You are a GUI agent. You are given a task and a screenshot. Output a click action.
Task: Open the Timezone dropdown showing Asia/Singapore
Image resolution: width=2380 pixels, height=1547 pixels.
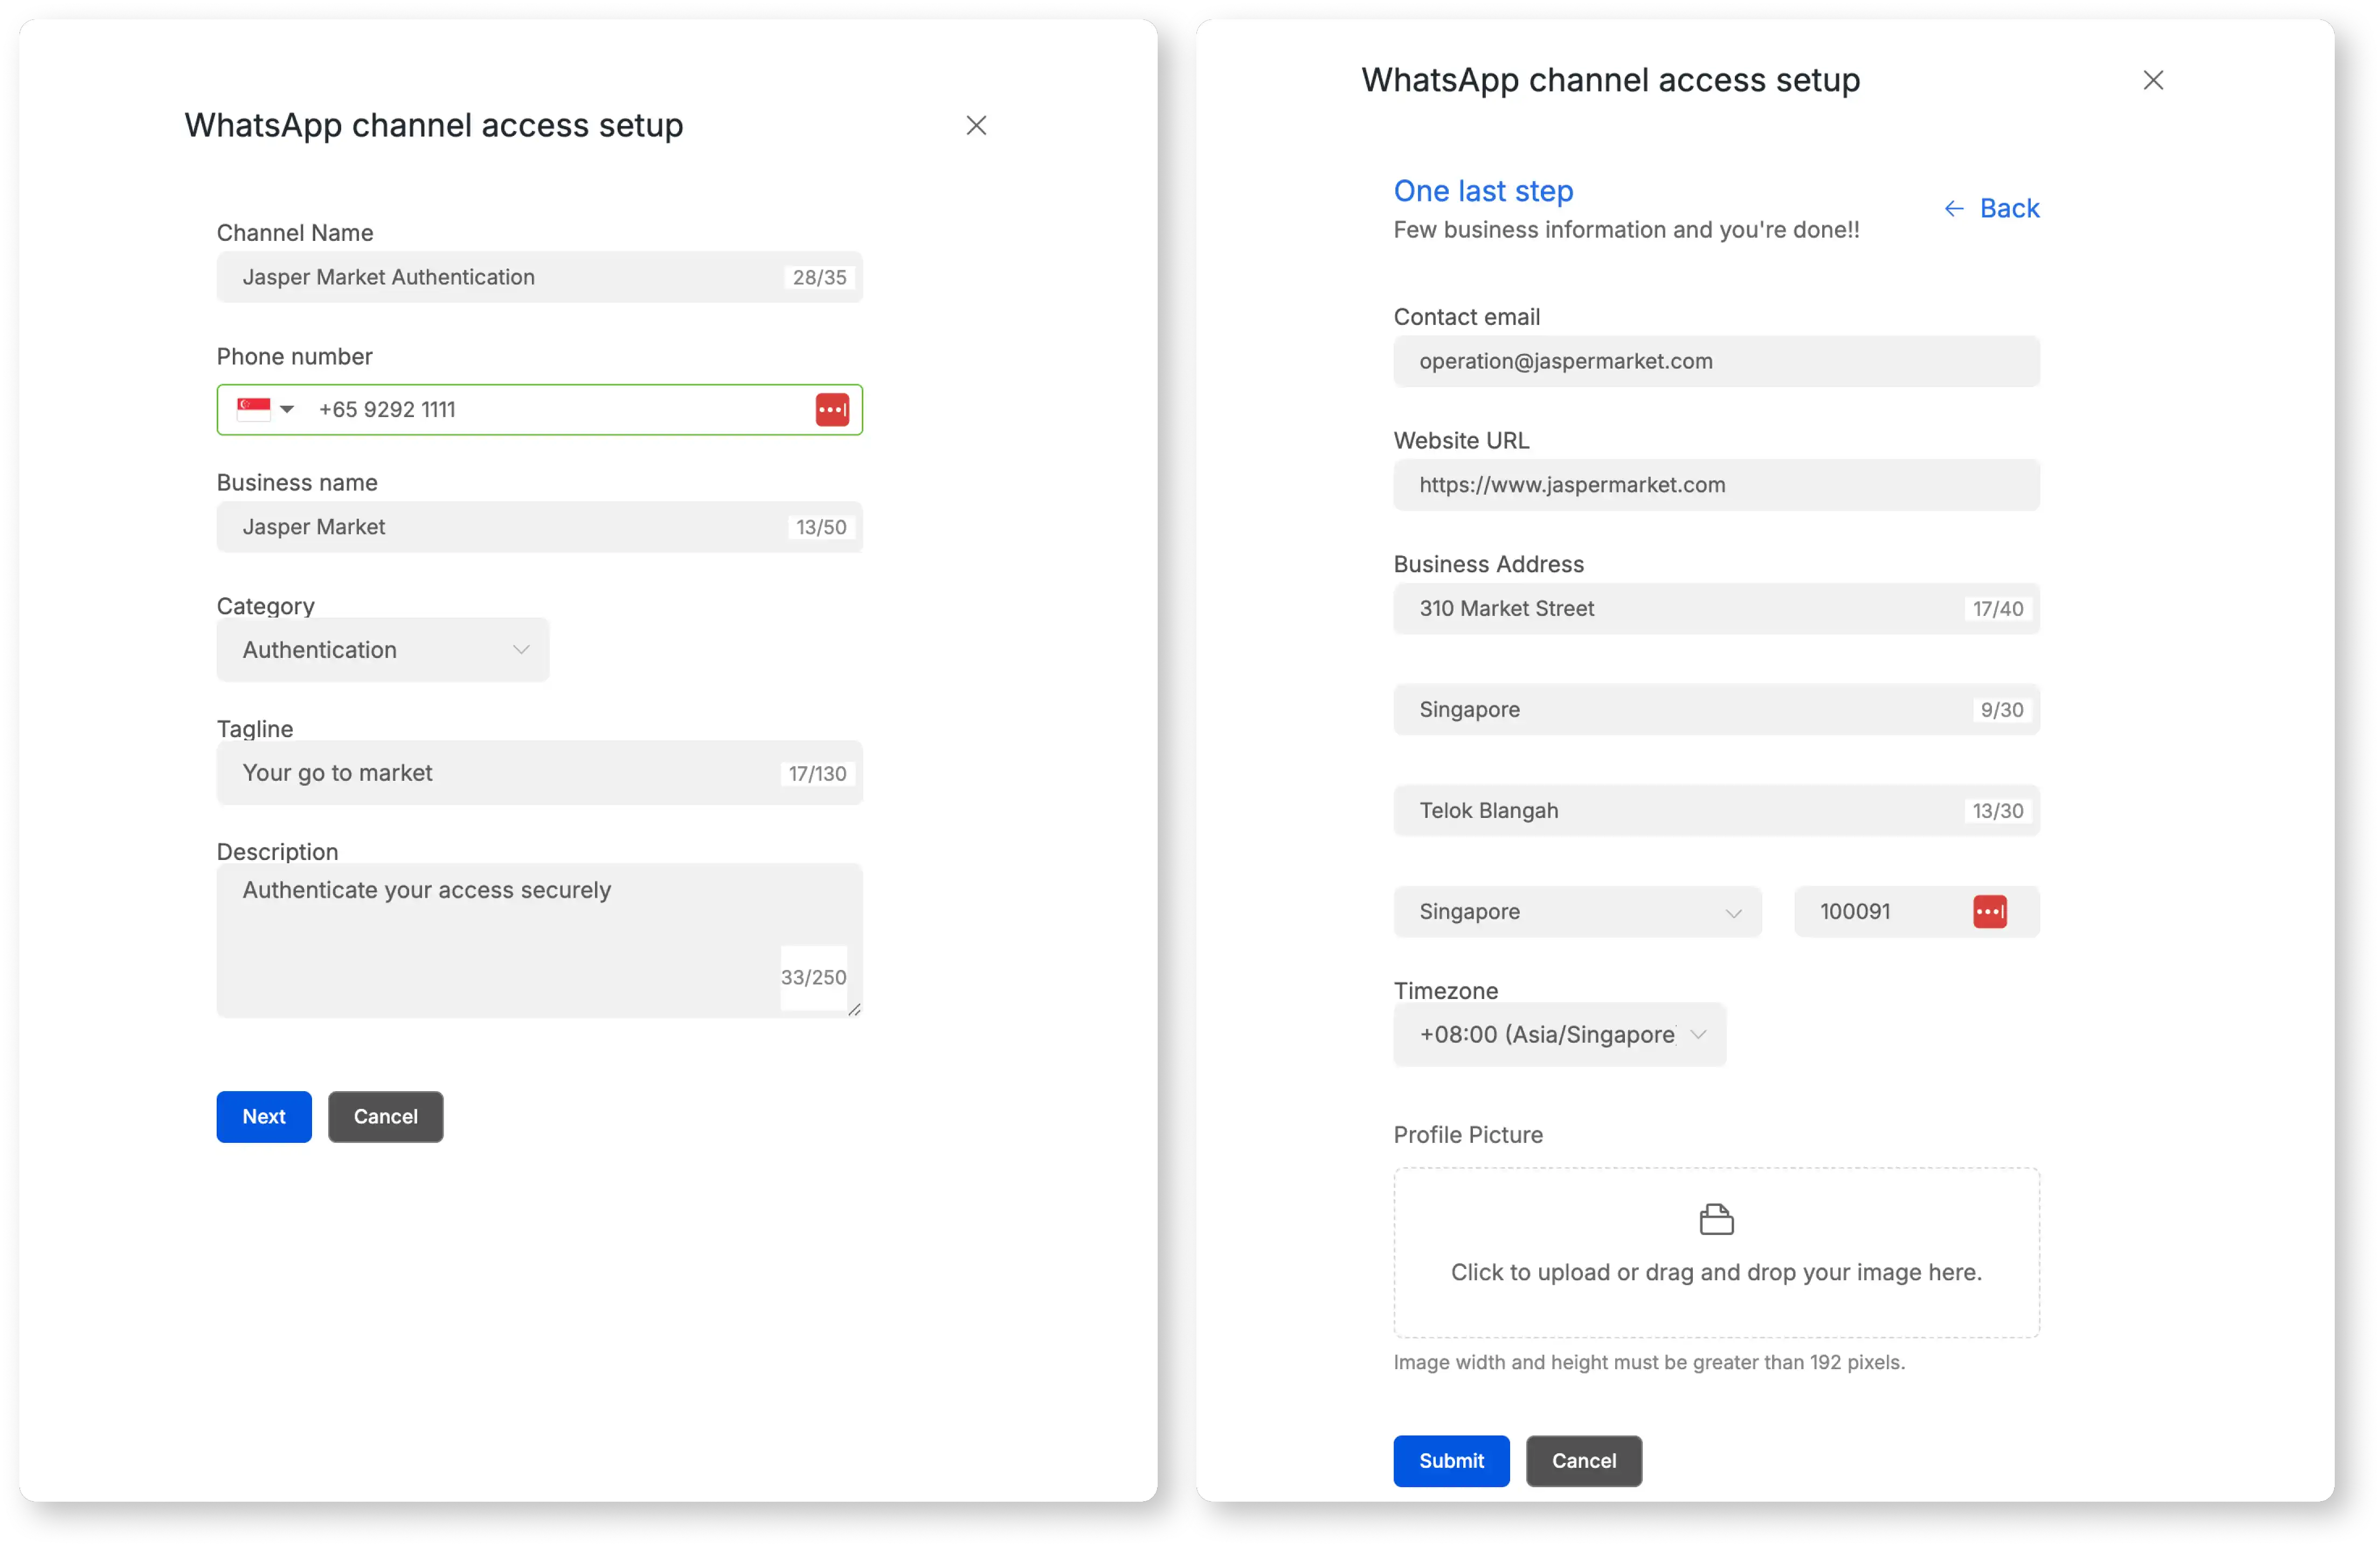[x=1559, y=1034]
